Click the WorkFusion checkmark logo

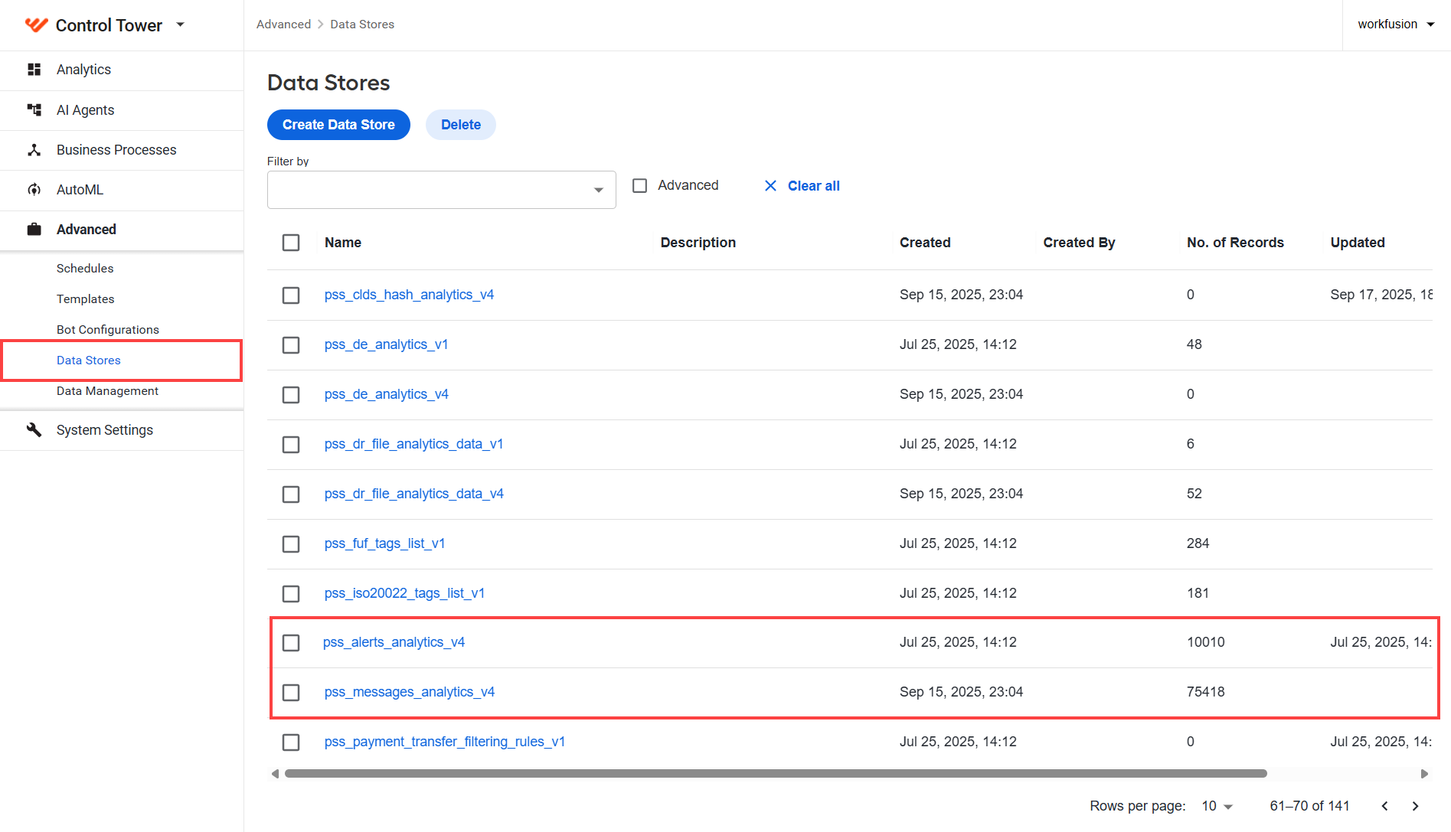(36, 24)
